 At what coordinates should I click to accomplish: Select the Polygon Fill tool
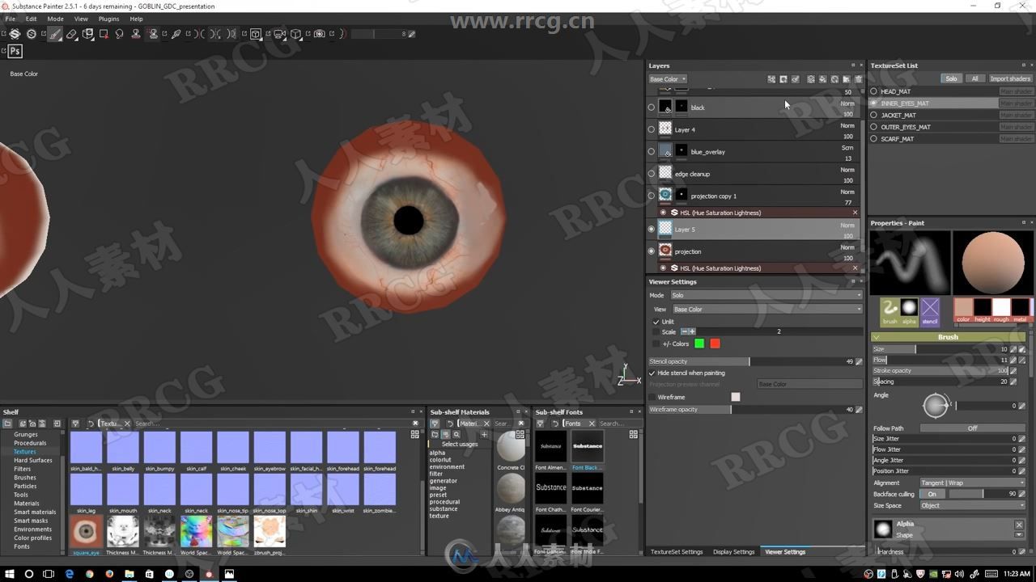104,34
